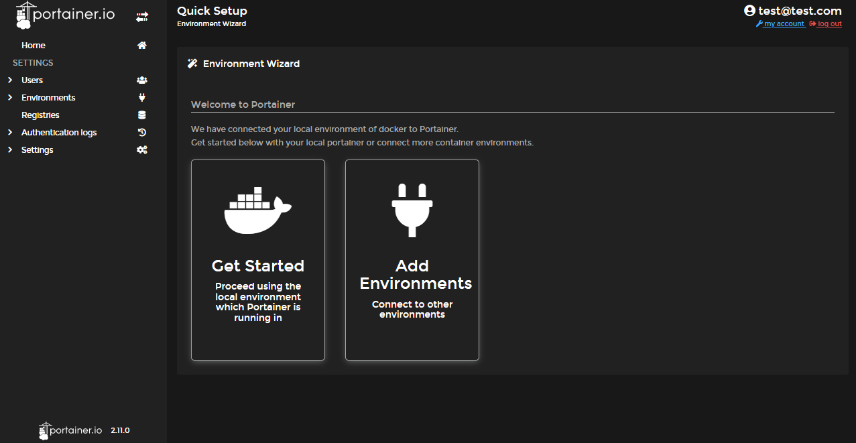Click the magic wand icon beside Environment Wizard
The width and height of the screenshot is (856, 443).
tap(192, 64)
